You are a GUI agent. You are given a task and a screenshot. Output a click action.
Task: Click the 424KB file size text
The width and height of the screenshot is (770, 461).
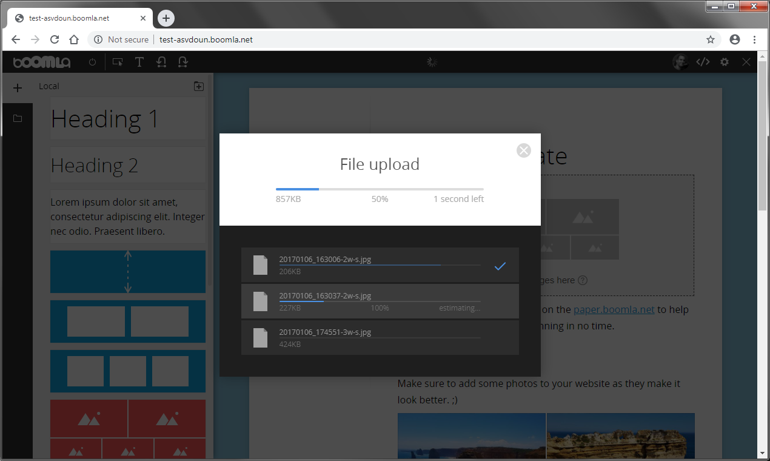[290, 345]
